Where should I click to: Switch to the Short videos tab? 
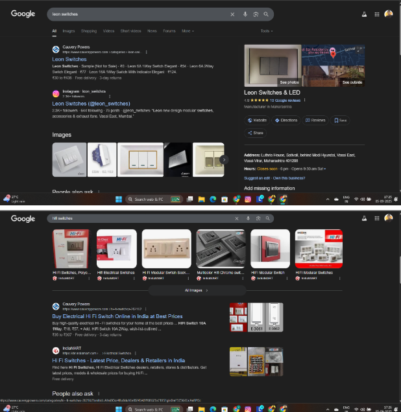130,31
